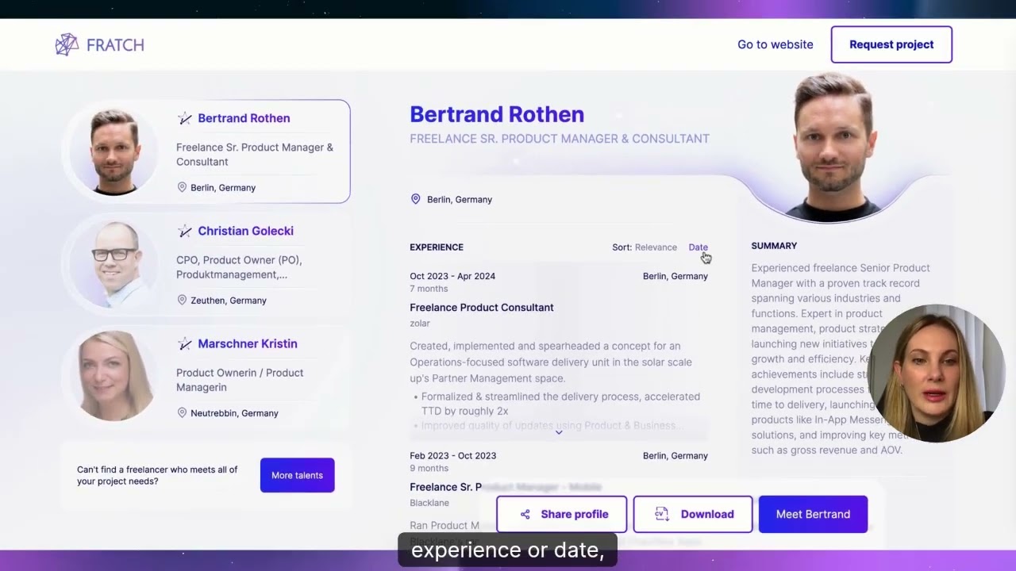Click Bertrand Rothen's sidebar photo

pyautogui.click(x=114, y=151)
